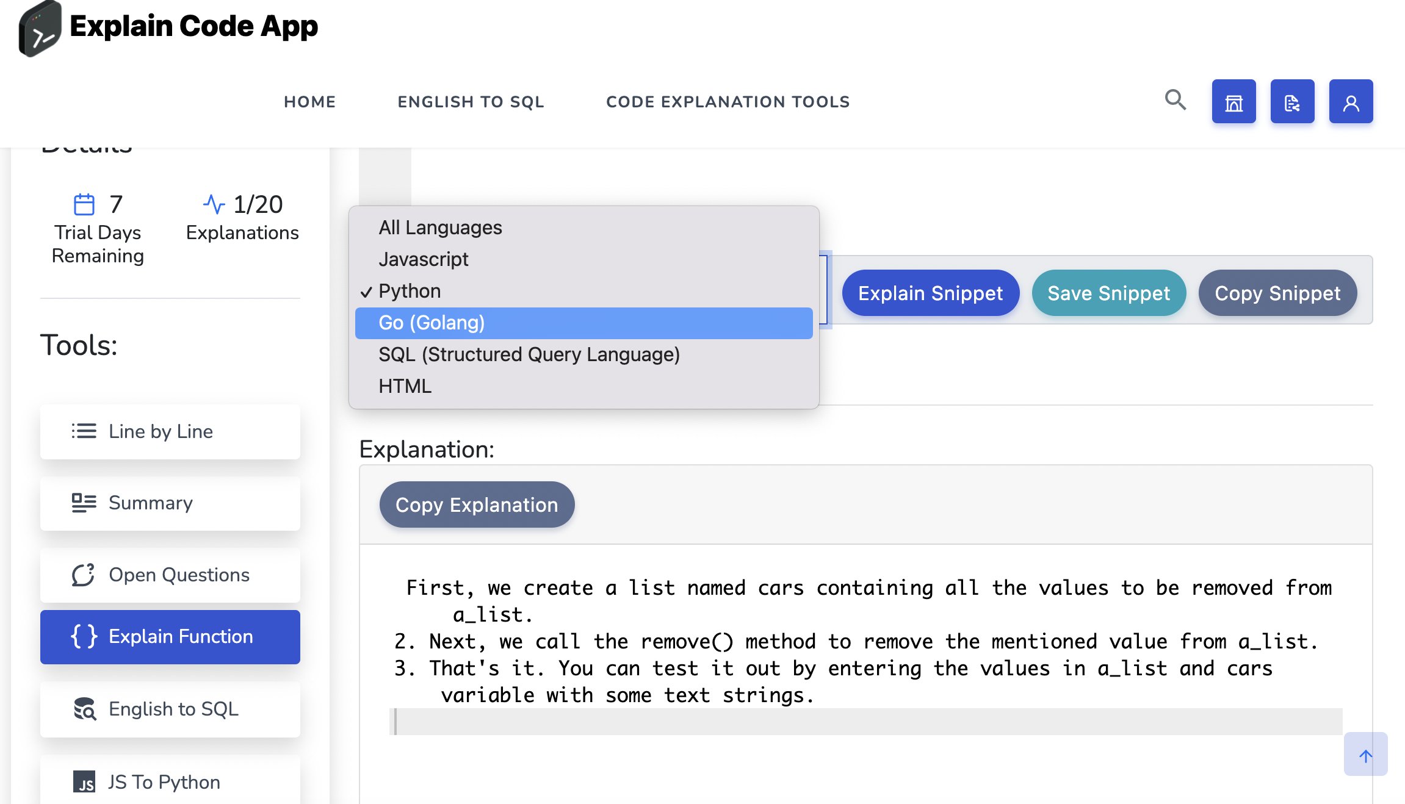Click the trial days calendar icon
Screen dimensions: 1405x804
click(84, 204)
